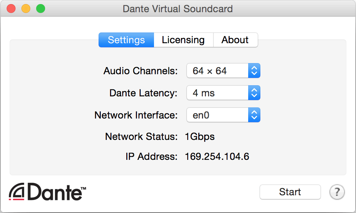
Task: Click the Audio Channels label
Action: pyautogui.click(x=140, y=71)
